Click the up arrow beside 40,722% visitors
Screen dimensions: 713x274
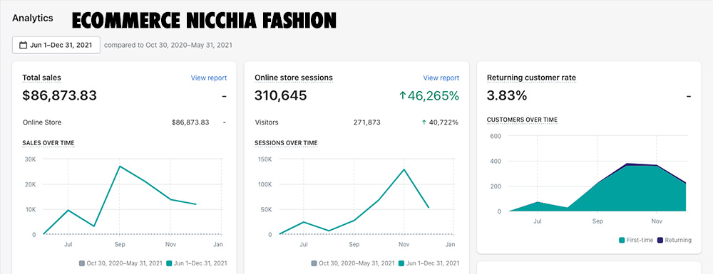coord(424,122)
